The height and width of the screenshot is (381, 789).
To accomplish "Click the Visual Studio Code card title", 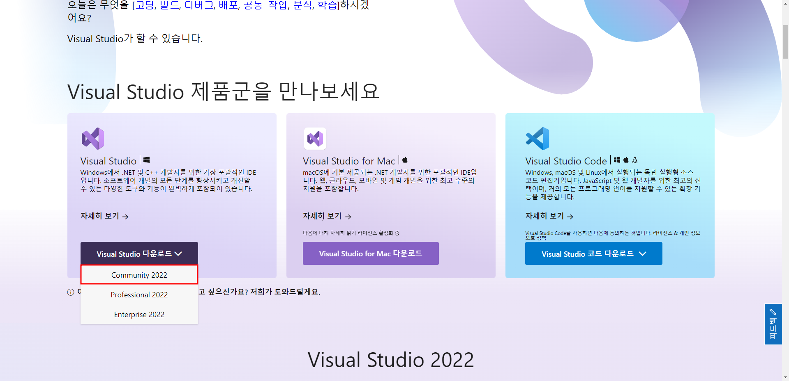I will click(566, 161).
